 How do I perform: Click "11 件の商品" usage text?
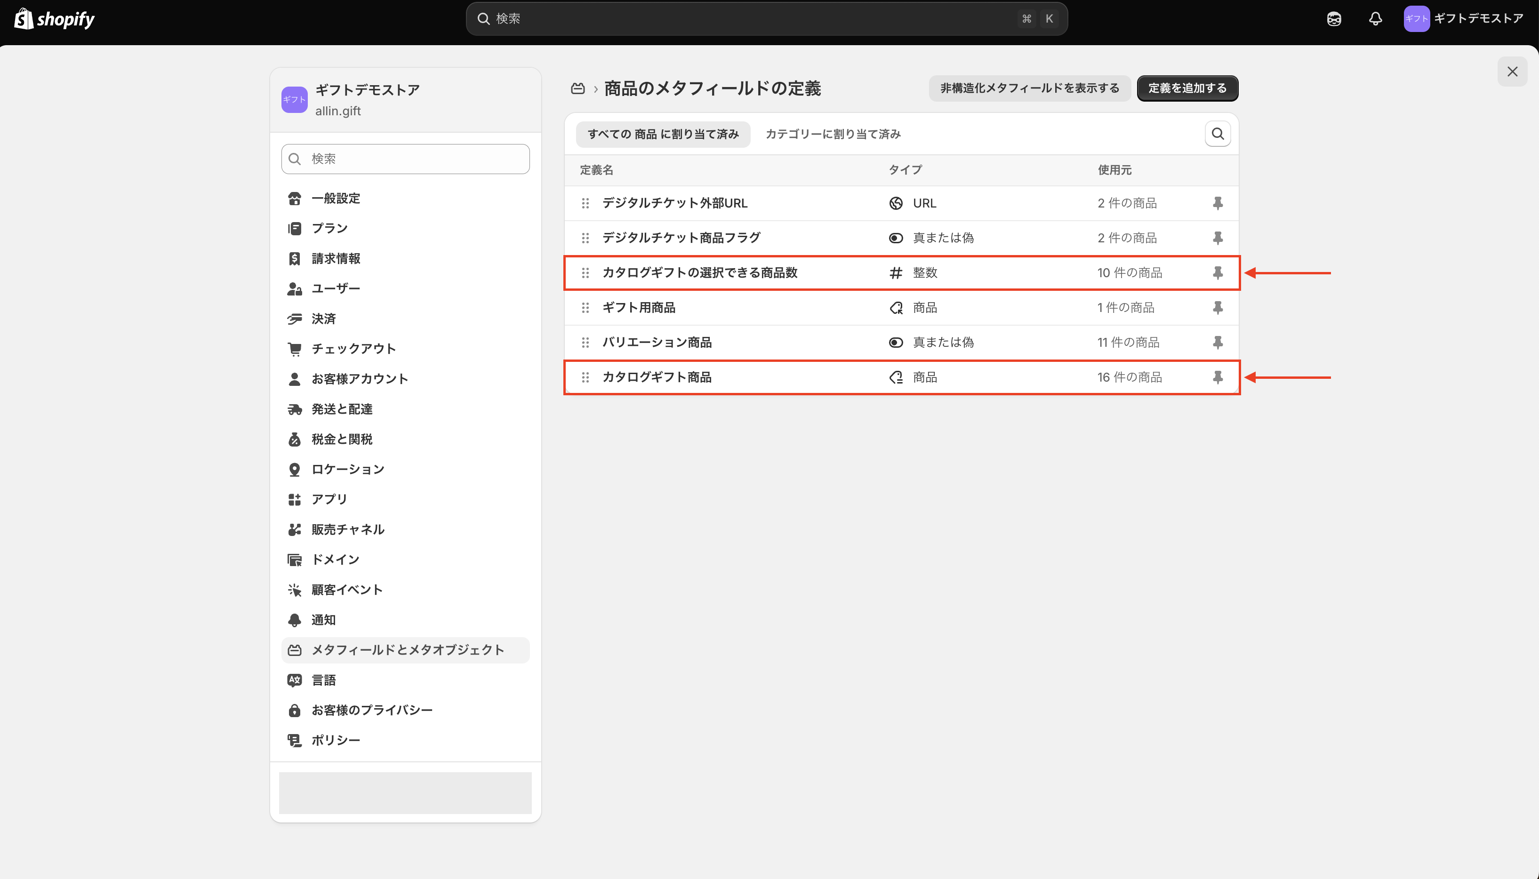(x=1128, y=342)
